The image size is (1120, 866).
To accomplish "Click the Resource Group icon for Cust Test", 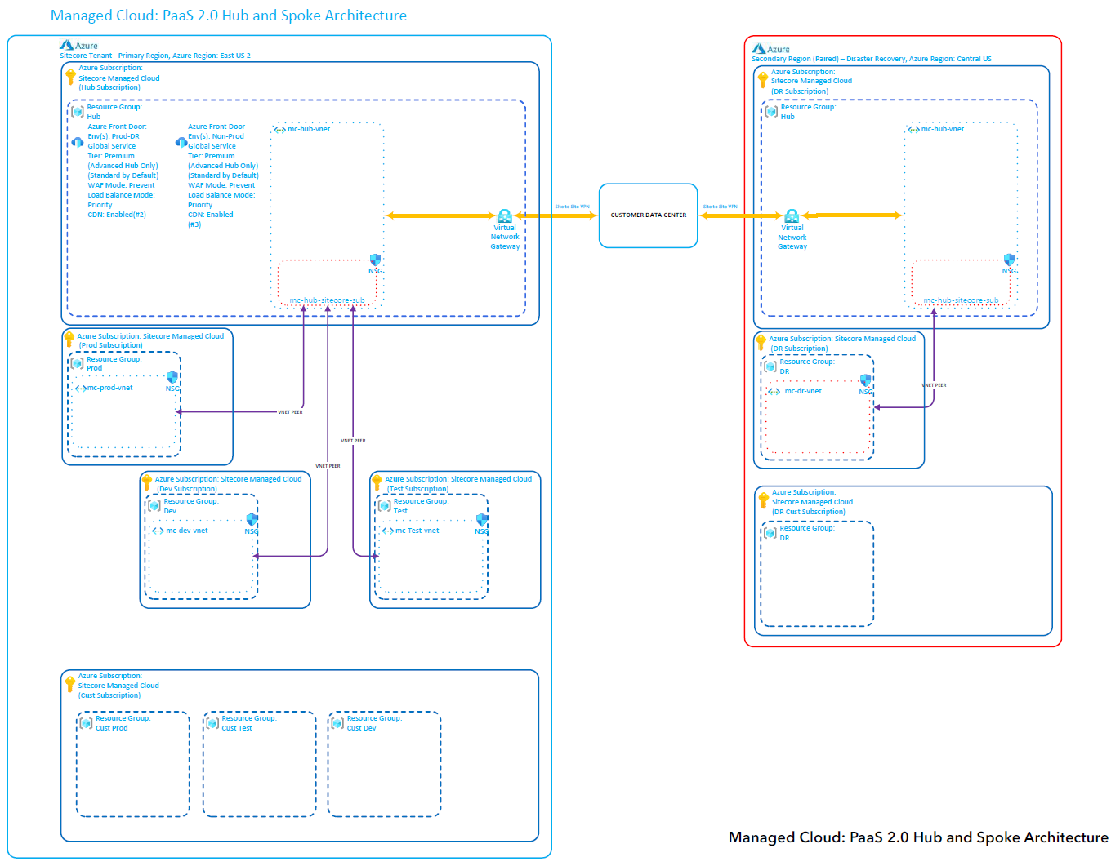I will click(x=212, y=722).
